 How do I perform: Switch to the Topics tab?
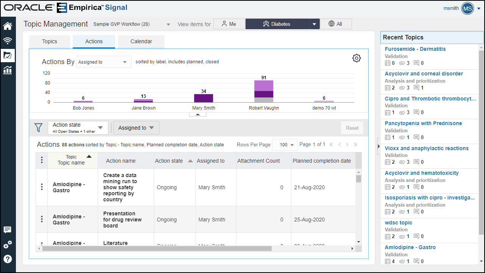click(49, 42)
